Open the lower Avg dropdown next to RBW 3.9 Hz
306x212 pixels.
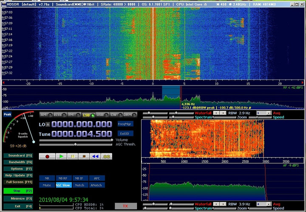pos(264,204)
